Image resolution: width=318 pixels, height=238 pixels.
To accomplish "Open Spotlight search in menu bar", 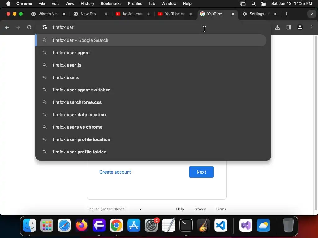I will pyautogui.click(x=253, y=4).
